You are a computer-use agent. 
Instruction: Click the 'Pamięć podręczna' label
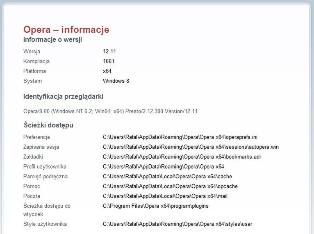tap(46, 176)
